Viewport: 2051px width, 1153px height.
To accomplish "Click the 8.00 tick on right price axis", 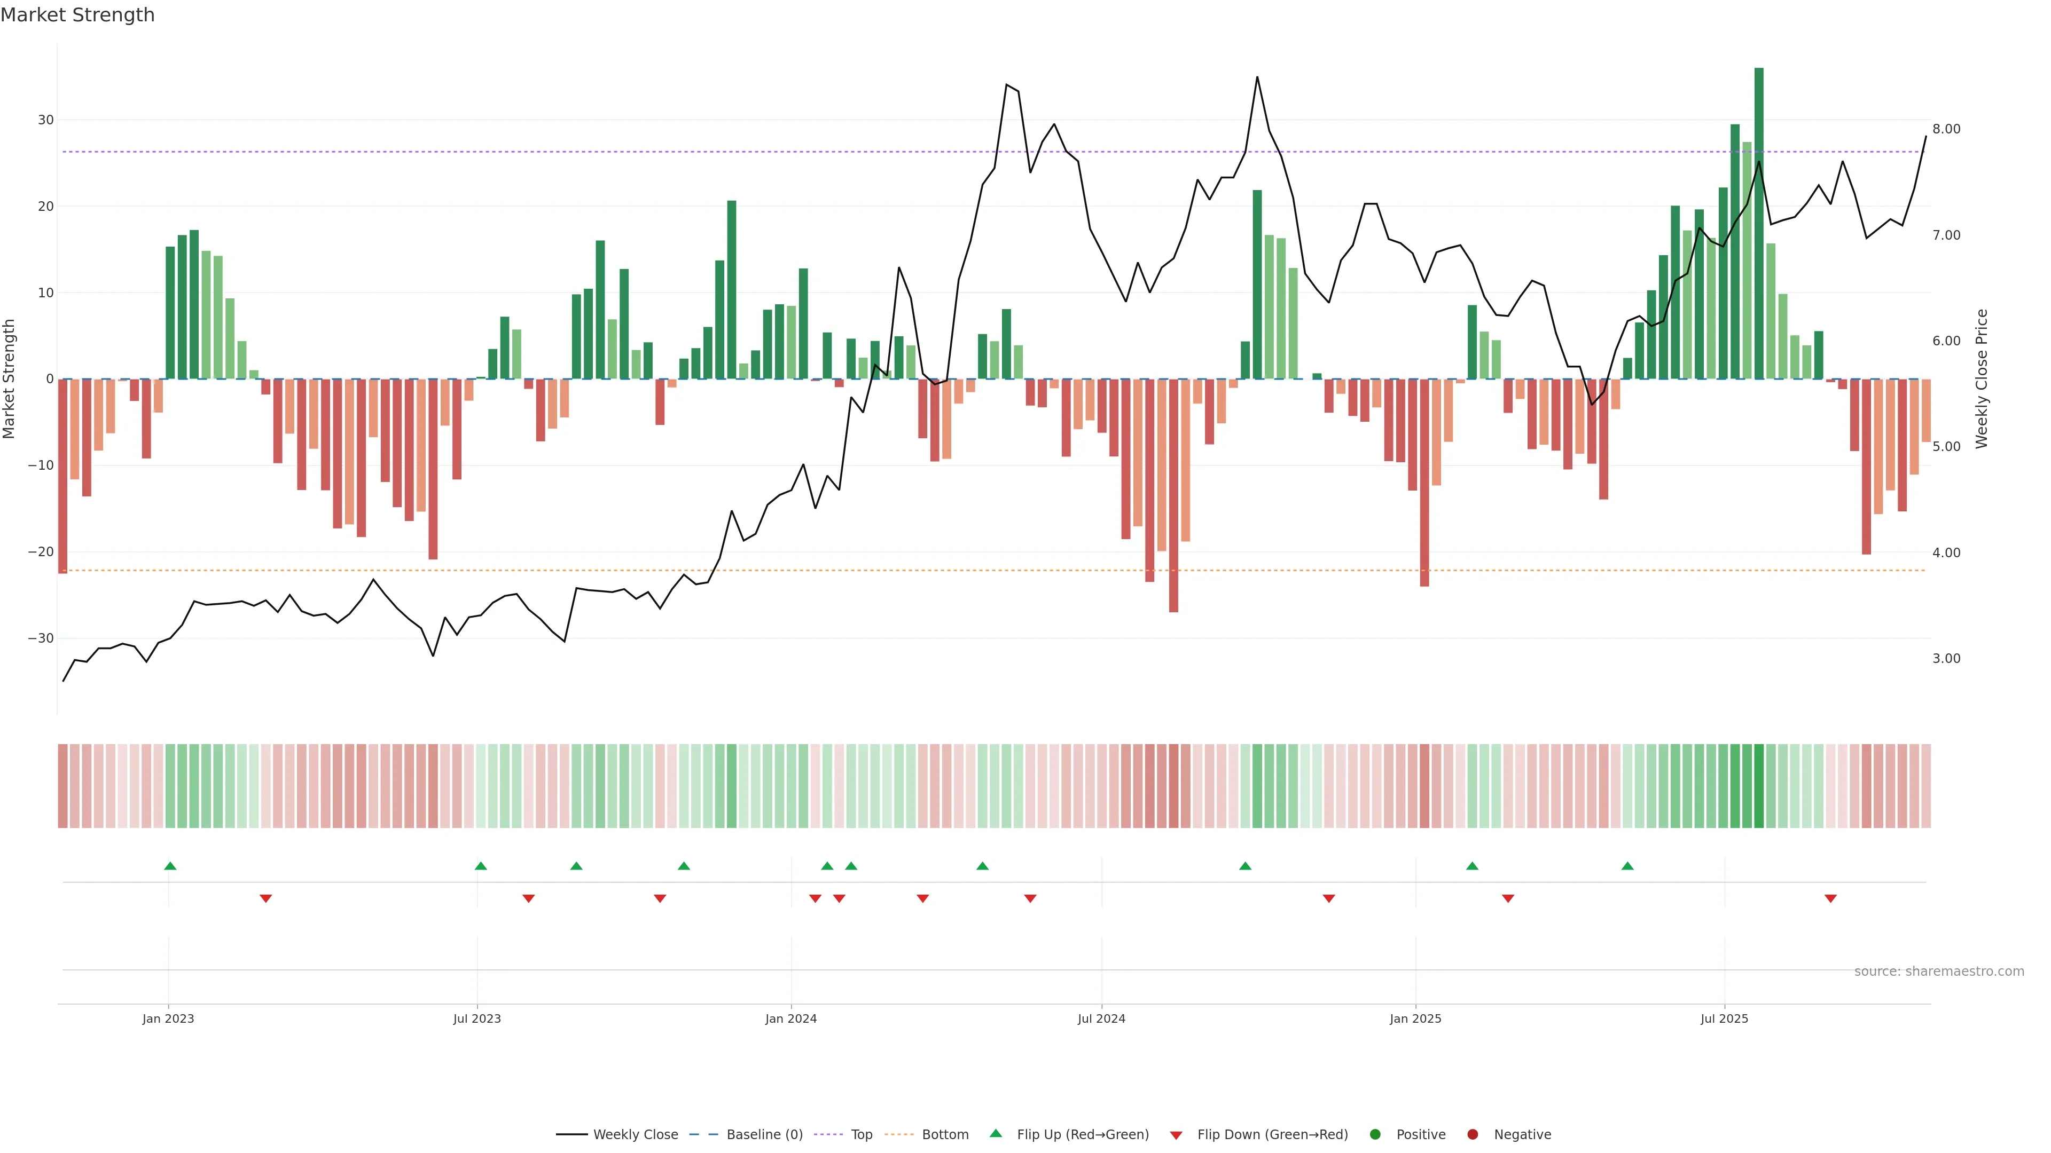I will (1946, 129).
